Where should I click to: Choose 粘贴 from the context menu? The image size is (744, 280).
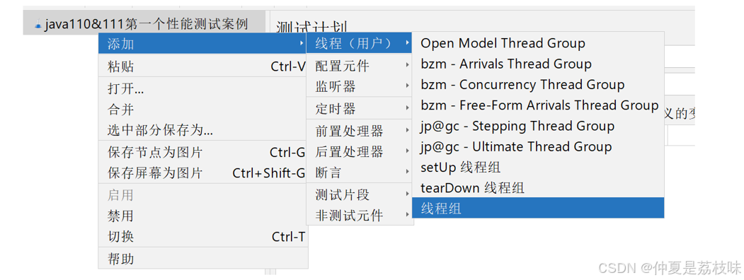202,66
